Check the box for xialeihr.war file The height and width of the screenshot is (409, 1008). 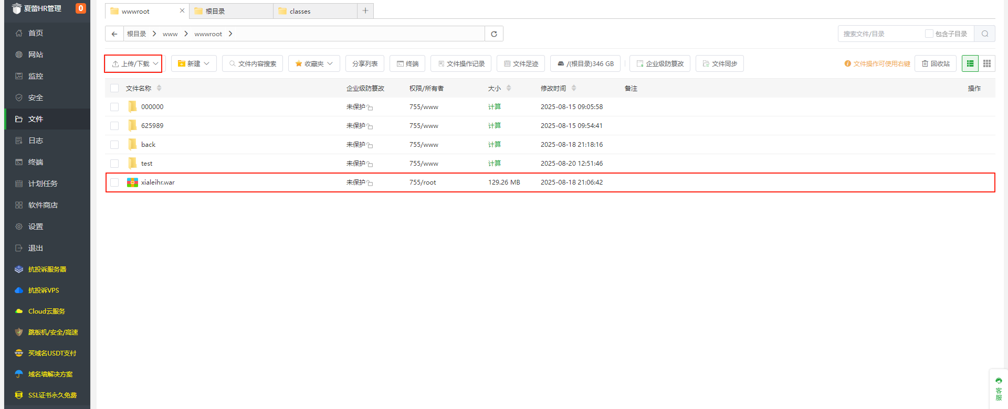click(x=114, y=182)
